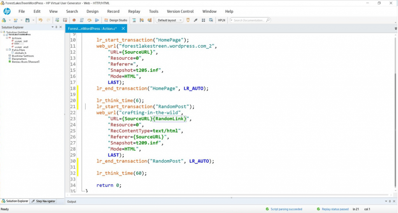Collapse the ForestLakesTreenWordPress script node
Screen dimensions: 398x213
click(4, 35)
